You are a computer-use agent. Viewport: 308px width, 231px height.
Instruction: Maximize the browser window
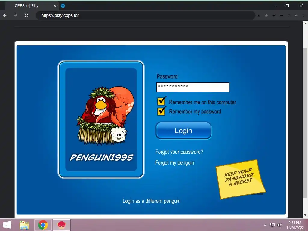tap(287, 6)
